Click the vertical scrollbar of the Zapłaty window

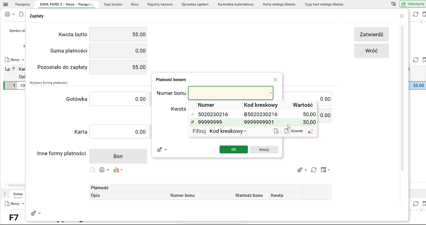point(402,98)
